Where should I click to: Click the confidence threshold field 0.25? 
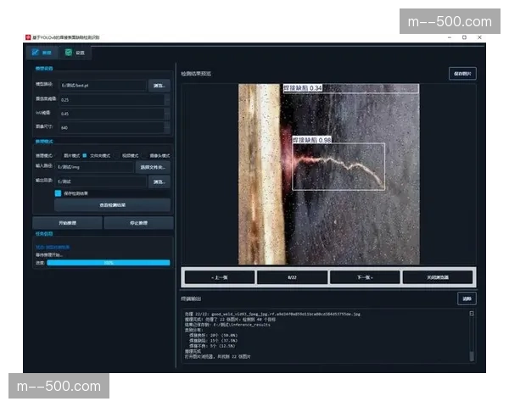click(112, 100)
